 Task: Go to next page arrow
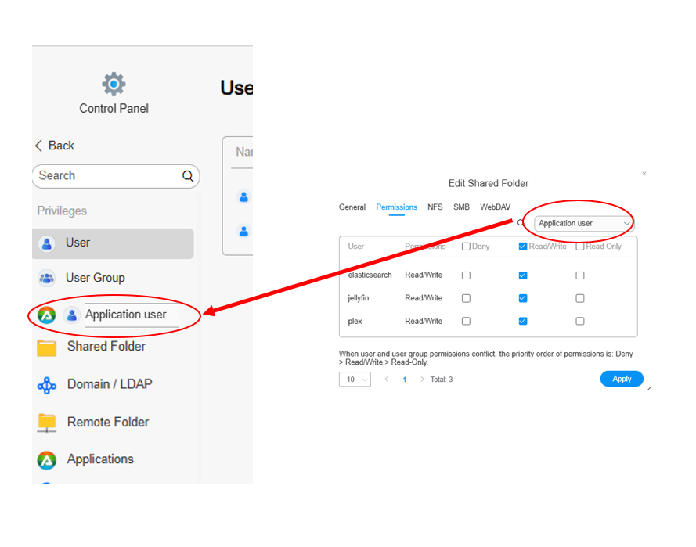click(x=422, y=379)
